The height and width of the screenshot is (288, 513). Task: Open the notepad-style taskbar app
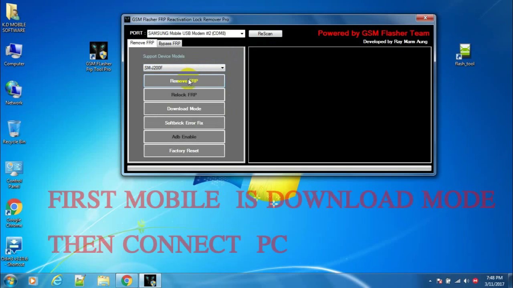[80, 281]
